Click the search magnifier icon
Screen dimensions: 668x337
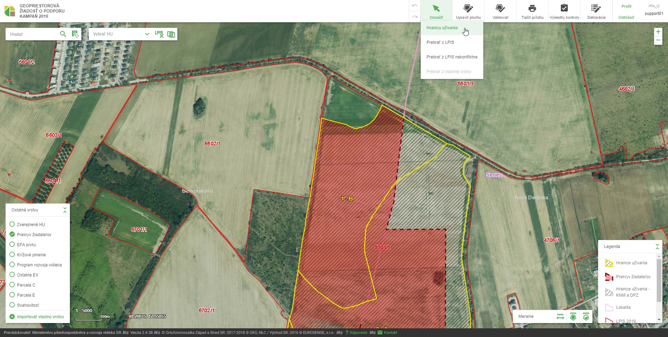point(63,34)
